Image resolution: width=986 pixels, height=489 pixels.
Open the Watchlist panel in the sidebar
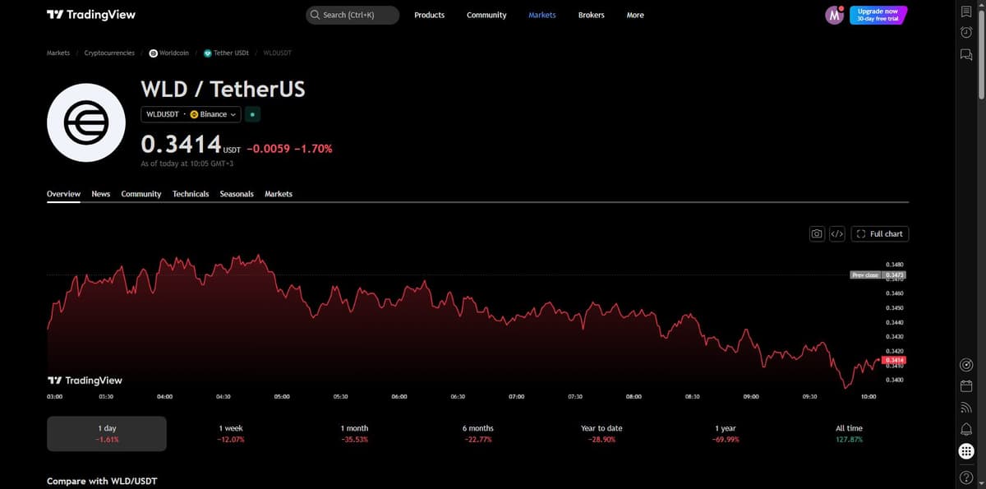click(x=966, y=12)
